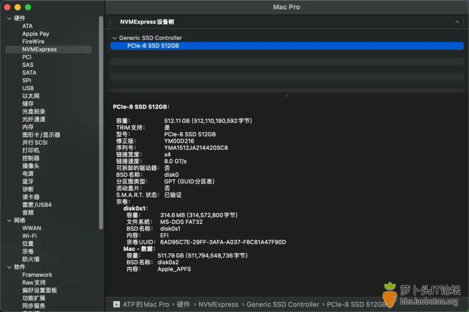This screenshot has height=312, width=469.
Task: Select 雷雳/USB4 in the sidebar
Action: coord(37,204)
